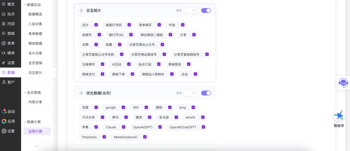Screen dimensions: 350x151
Task: Click the 设置 gear icon
Action: point(4,131)
